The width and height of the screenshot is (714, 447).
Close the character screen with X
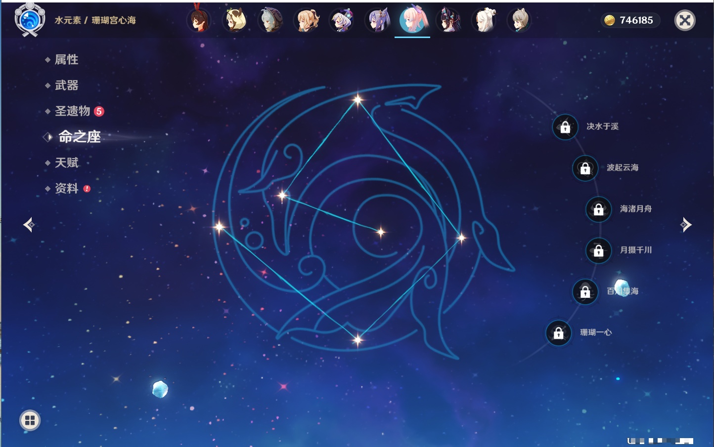pos(685,20)
